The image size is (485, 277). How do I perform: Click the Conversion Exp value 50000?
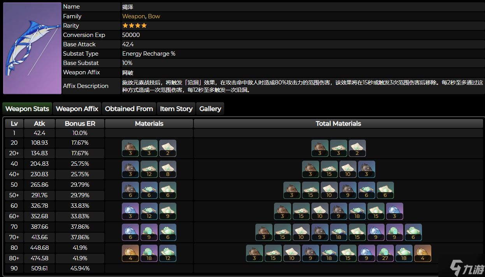[x=131, y=35]
